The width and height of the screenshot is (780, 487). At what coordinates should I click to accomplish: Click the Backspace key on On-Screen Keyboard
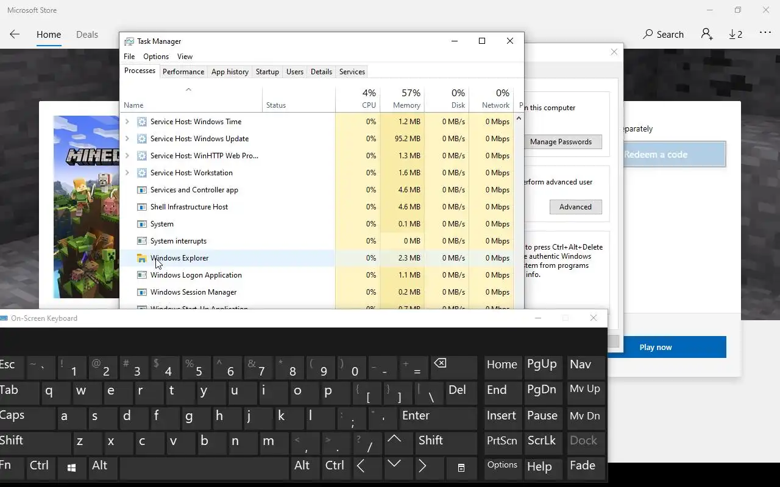click(x=454, y=368)
